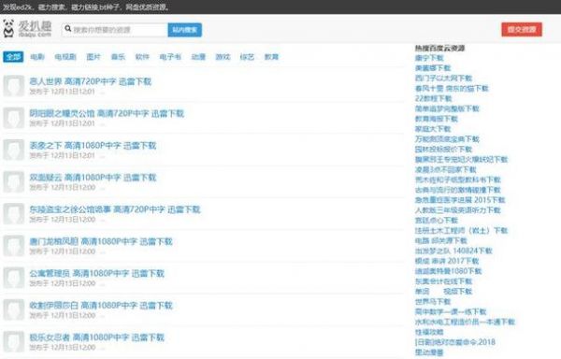Open the 急危重症医学进展 2015下载 link
This screenshot has height=359, width=561.
460,200
